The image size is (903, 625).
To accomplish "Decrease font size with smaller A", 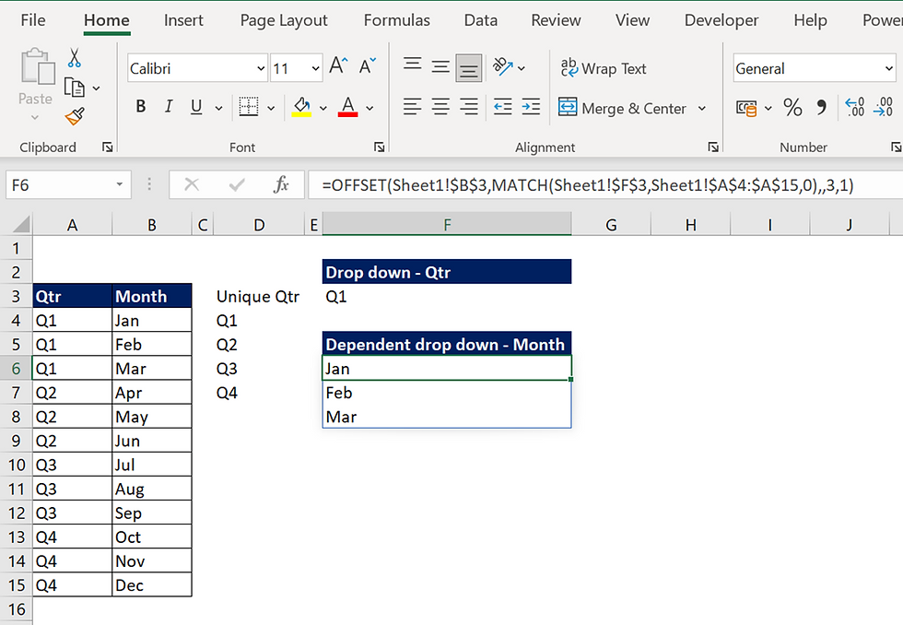I will tap(368, 65).
